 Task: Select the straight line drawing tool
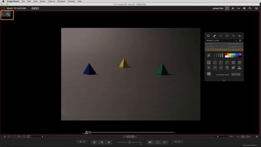coord(215,62)
